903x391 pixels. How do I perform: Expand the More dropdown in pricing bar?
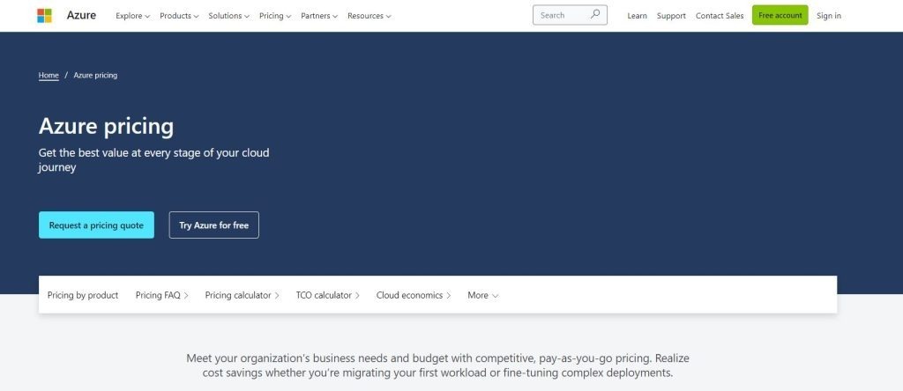(x=482, y=295)
